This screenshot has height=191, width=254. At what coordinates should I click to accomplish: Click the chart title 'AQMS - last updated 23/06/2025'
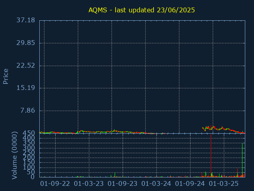coord(142,10)
